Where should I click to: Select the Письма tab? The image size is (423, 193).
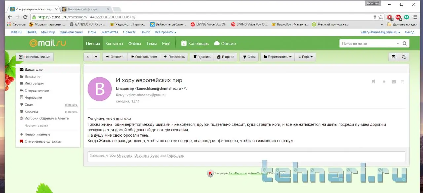(93, 43)
